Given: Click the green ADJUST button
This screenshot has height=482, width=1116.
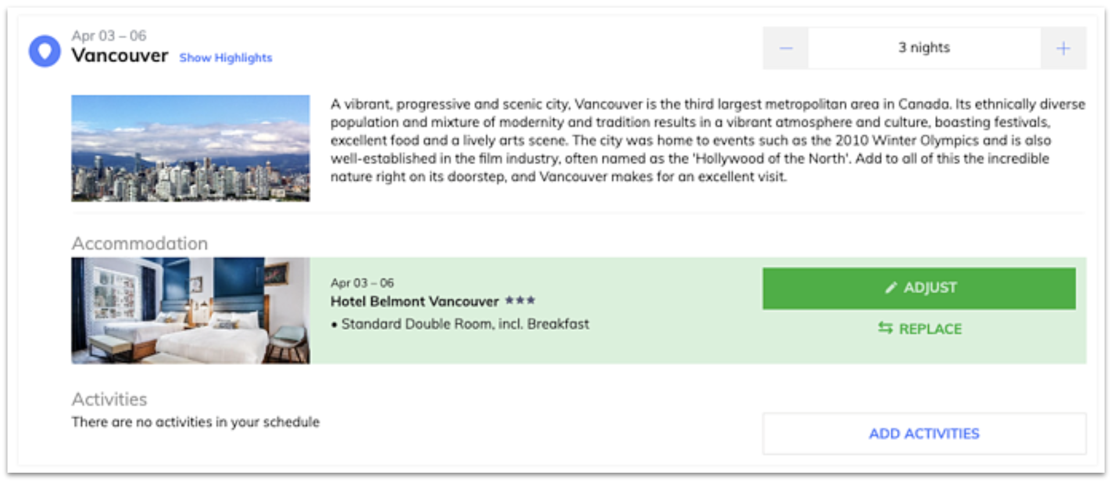Looking at the screenshot, I should click(919, 288).
